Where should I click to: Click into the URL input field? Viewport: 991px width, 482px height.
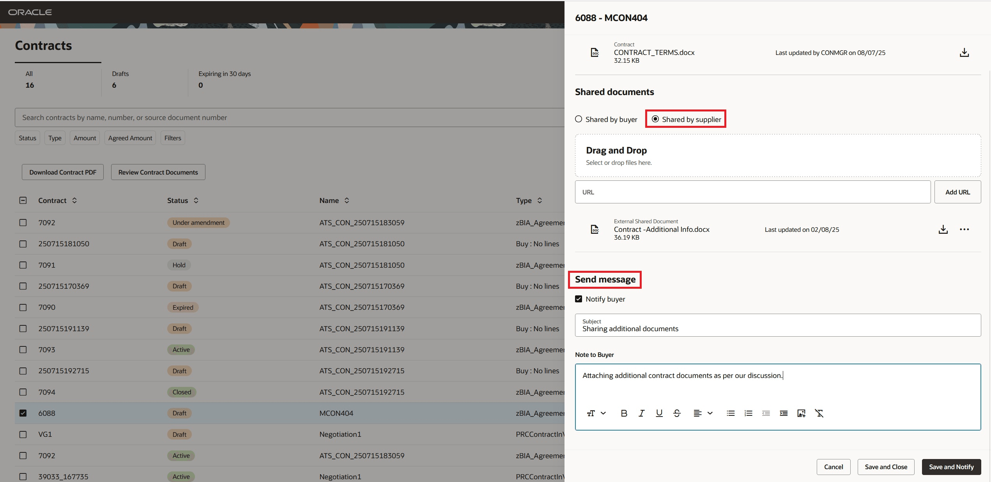coord(752,192)
